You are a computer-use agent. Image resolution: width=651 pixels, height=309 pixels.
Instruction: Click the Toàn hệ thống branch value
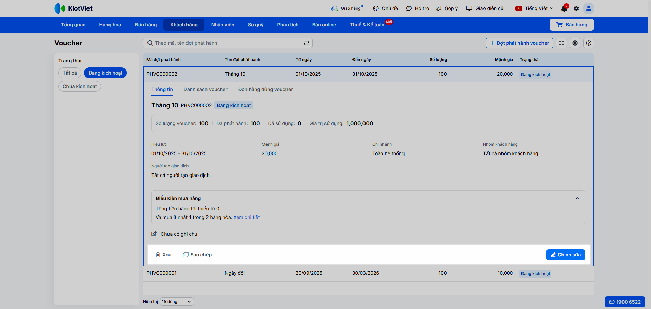point(388,153)
